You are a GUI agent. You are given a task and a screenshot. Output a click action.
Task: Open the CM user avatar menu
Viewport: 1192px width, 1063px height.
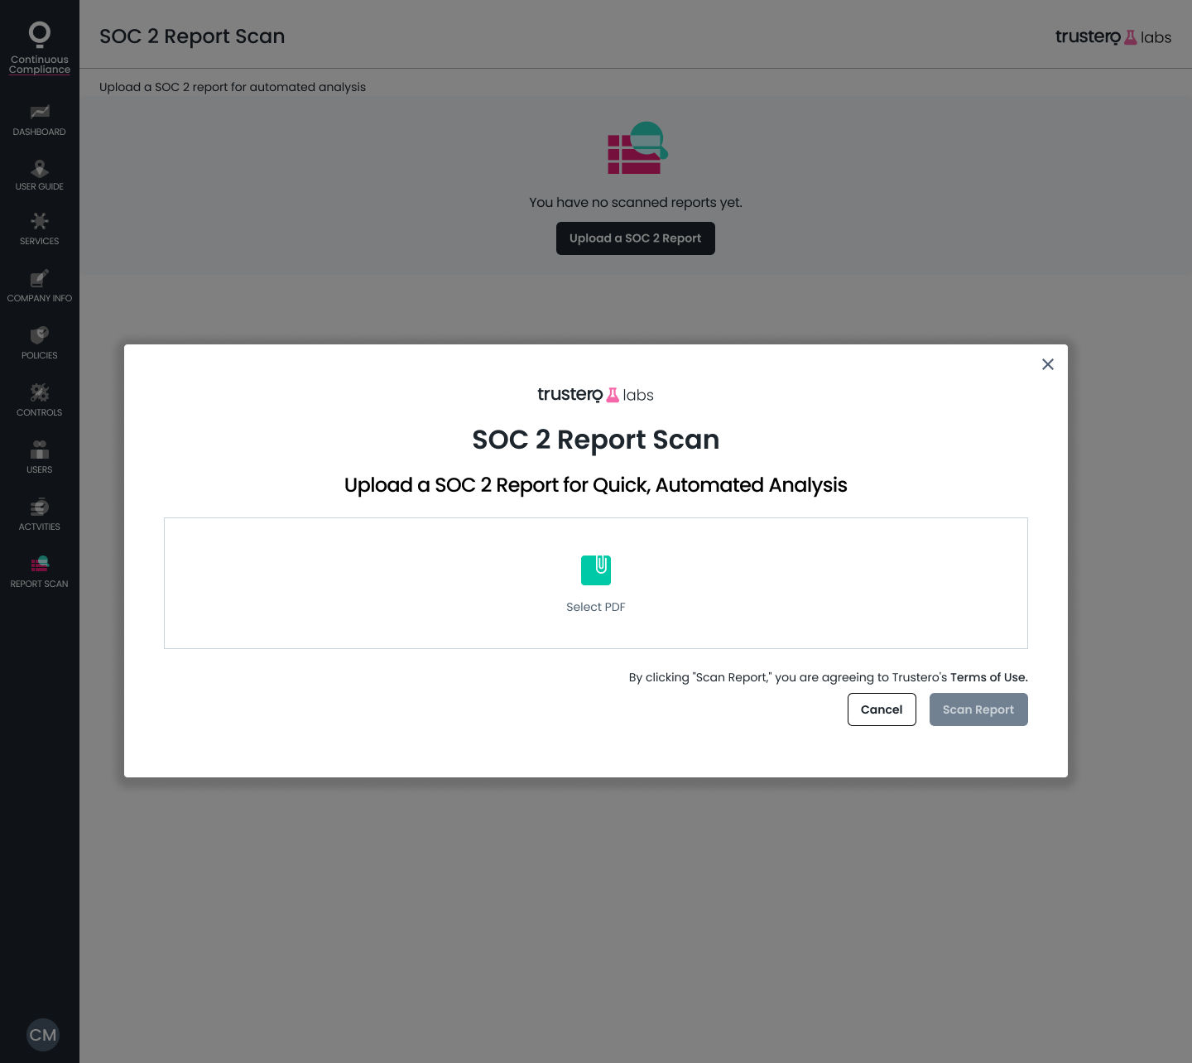[43, 1035]
